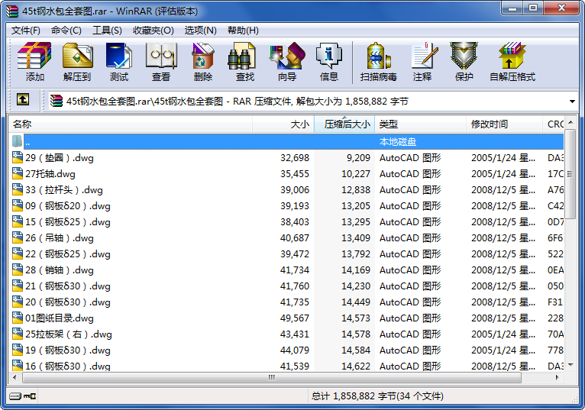The height and width of the screenshot is (410, 585).
Task: Run the 测试 (Test) archive tool
Action: tap(119, 62)
